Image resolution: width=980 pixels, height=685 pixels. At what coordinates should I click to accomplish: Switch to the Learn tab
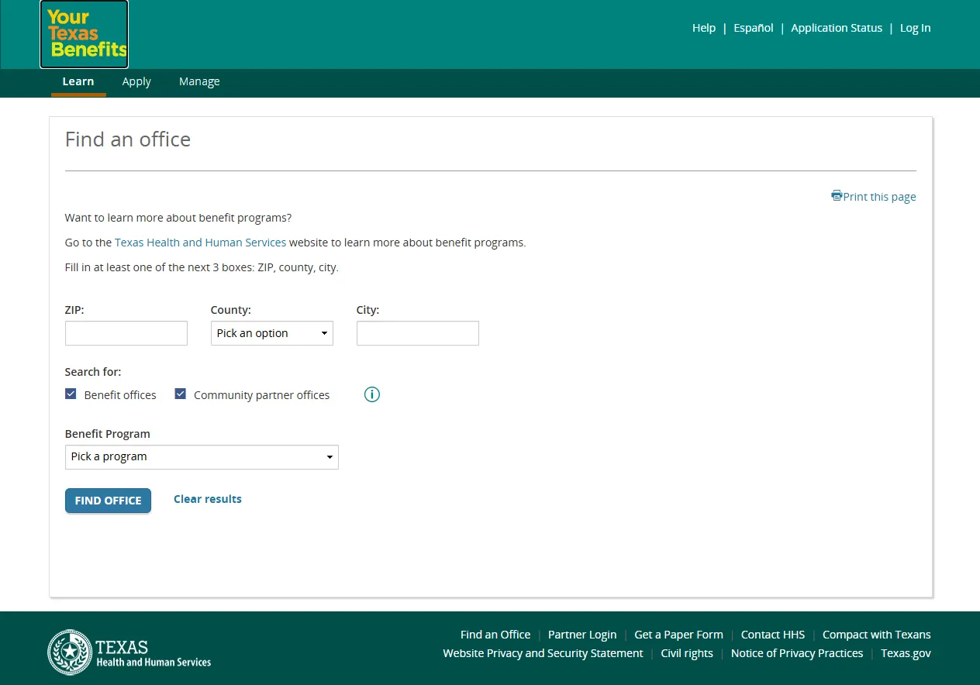coord(78,81)
